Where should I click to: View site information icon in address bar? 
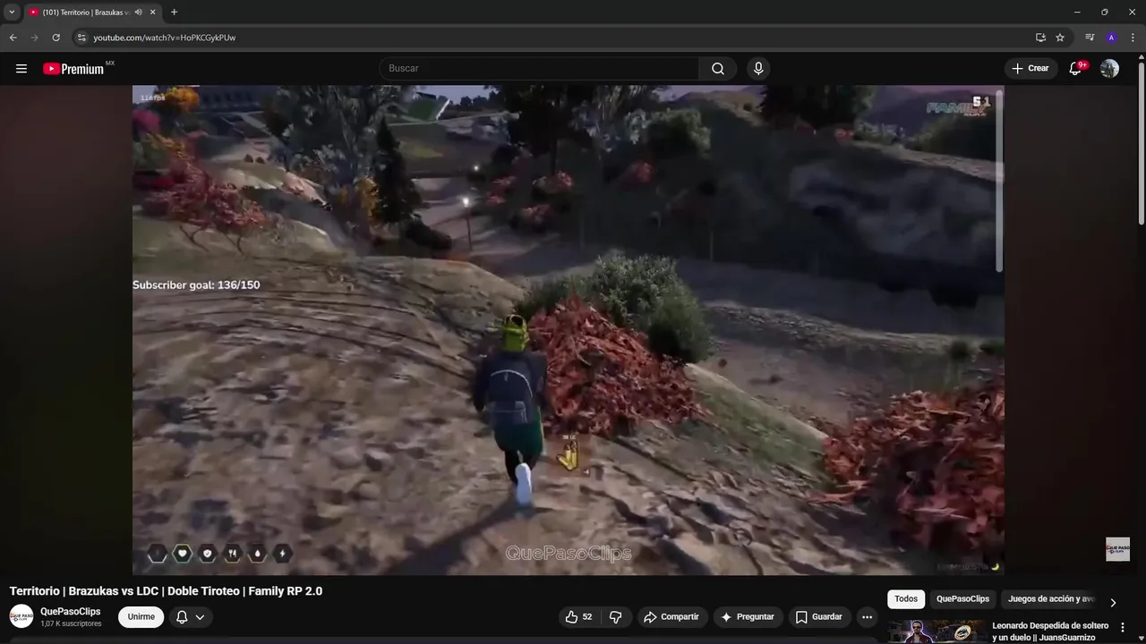pos(81,38)
